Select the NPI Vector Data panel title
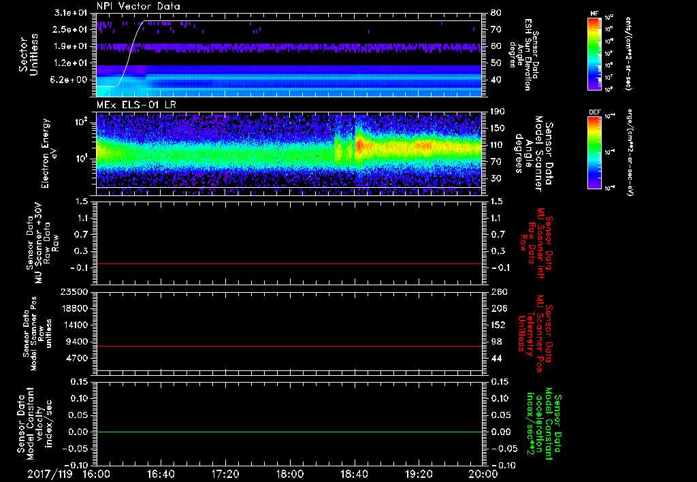Image resolution: width=697 pixels, height=482 pixels. tap(138, 6)
